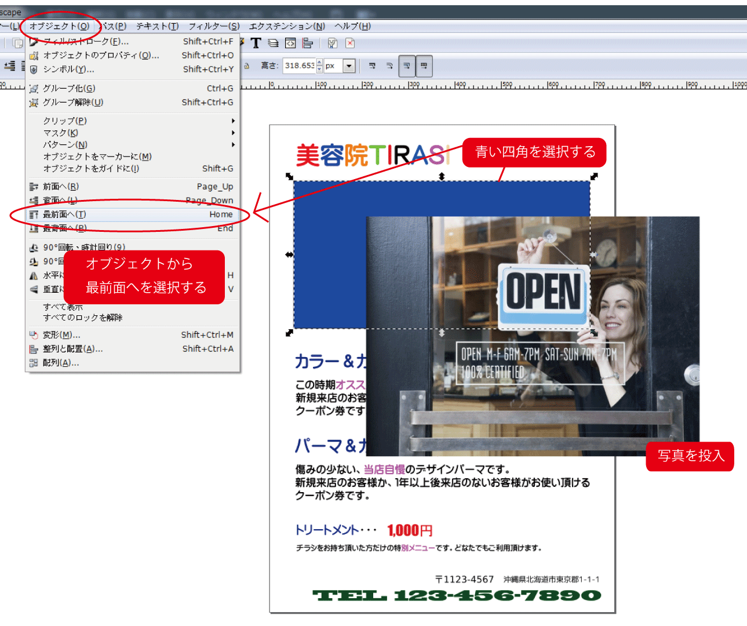Click the bottom-left selection scale handle
747x626 pixels.
290,333
